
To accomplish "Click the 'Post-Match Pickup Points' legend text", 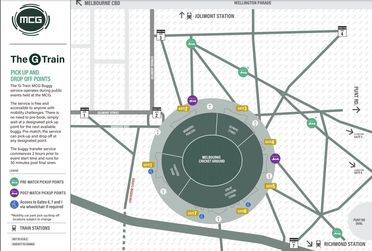I will click(x=43, y=193).
